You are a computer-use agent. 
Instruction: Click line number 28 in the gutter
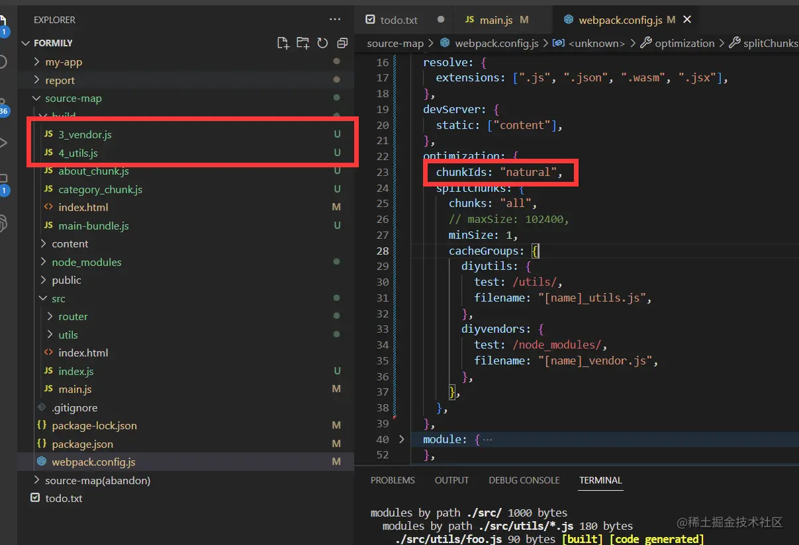click(382, 251)
